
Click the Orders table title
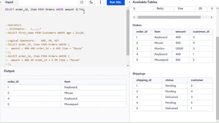click(x=137, y=25)
